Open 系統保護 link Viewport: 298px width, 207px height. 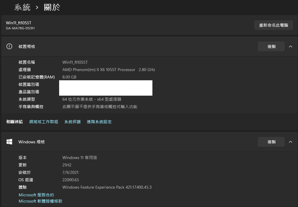click(x=72, y=122)
